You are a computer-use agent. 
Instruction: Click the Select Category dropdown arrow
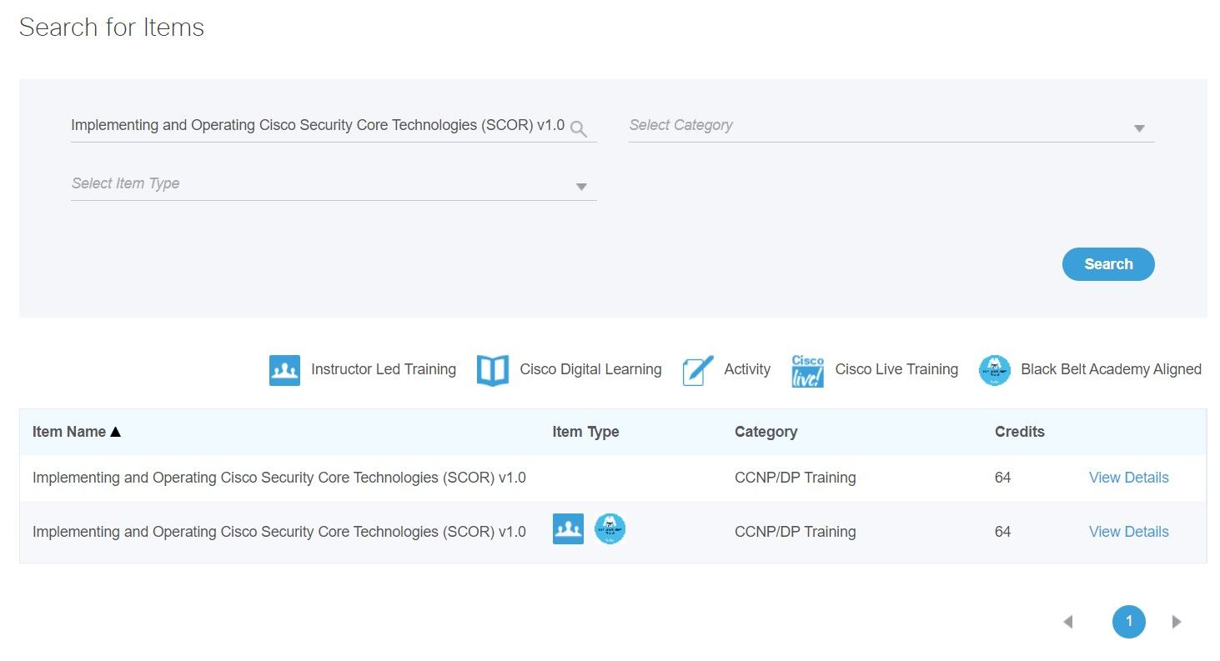(1139, 128)
